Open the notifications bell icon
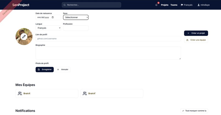The image size is (221, 115). click(156, 5)
